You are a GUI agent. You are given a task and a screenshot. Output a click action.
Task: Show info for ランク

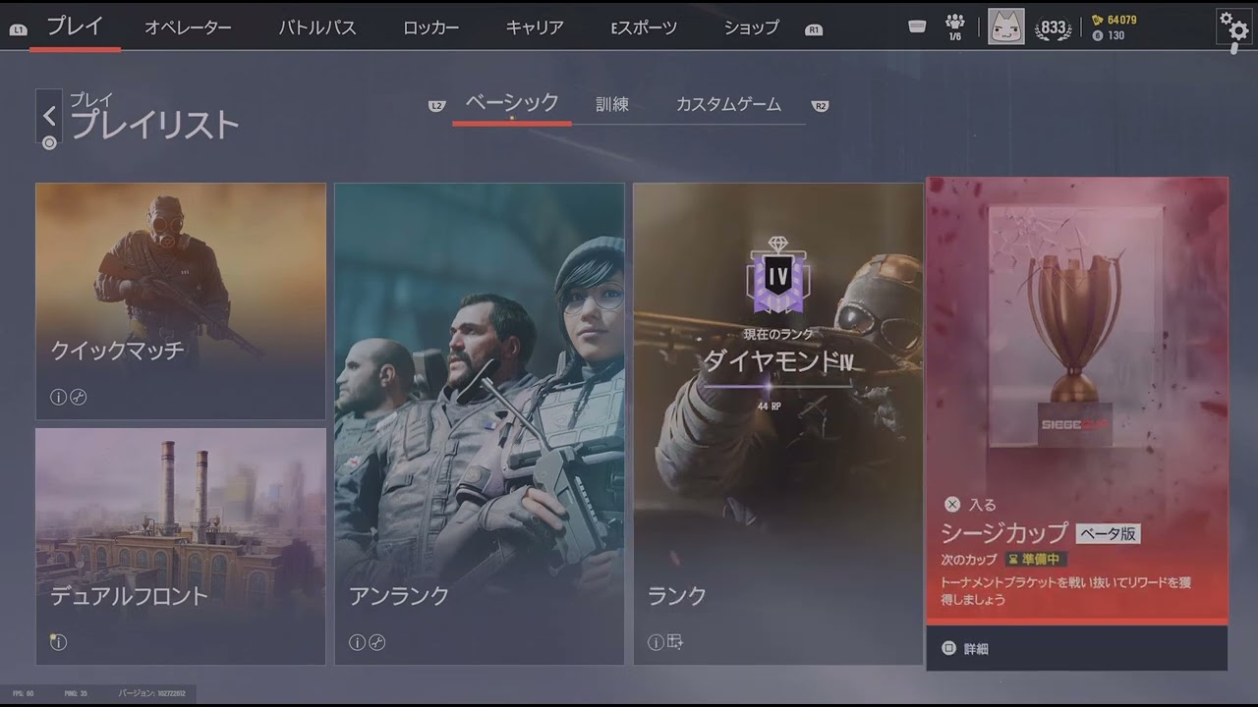656,642
